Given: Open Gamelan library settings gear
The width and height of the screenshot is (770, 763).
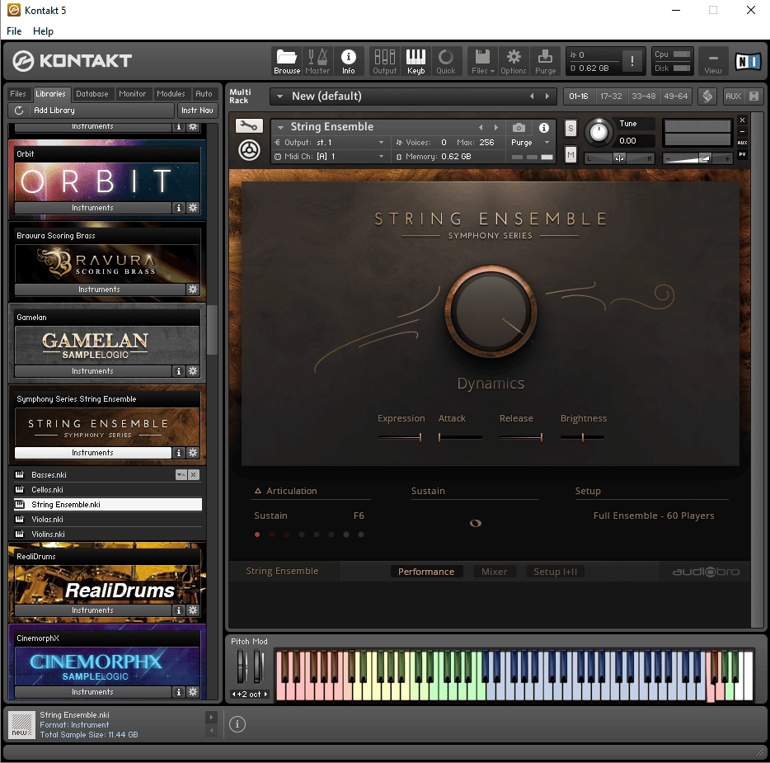Looking at the screenshot, I should 193,371.
